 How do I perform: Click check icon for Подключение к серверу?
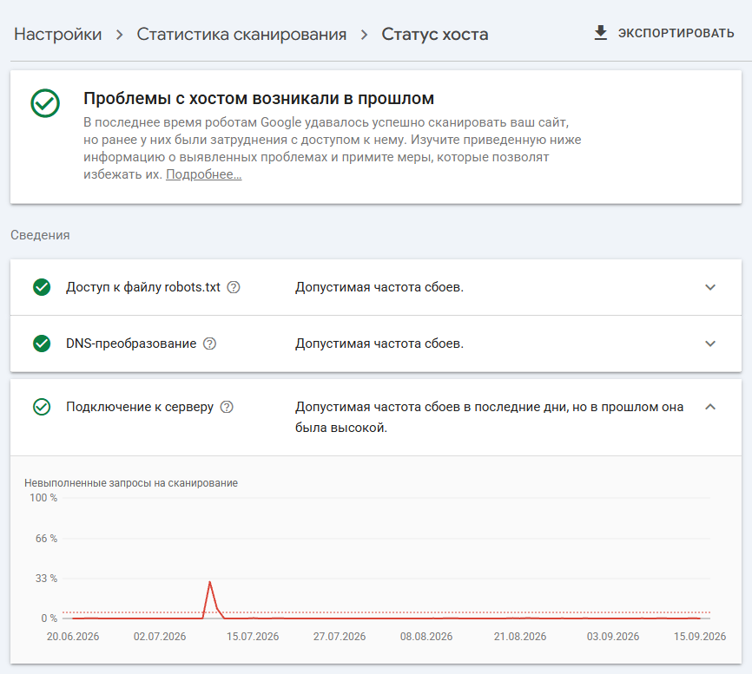tap(42, 407)
